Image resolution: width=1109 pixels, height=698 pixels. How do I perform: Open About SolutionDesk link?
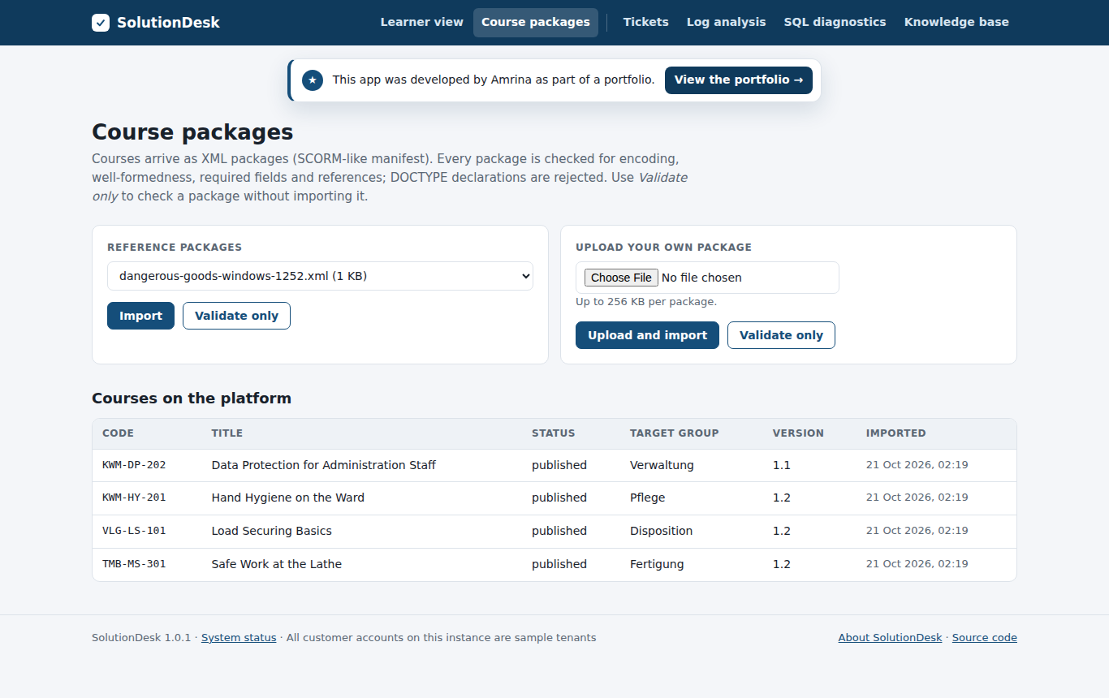(890, 638)
